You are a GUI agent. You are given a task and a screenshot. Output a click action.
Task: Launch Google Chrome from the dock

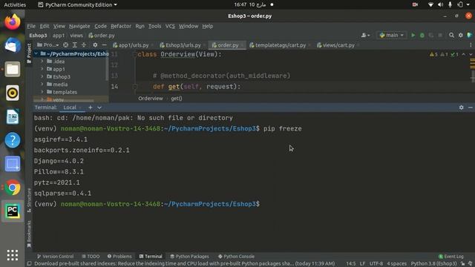(13, 188)
